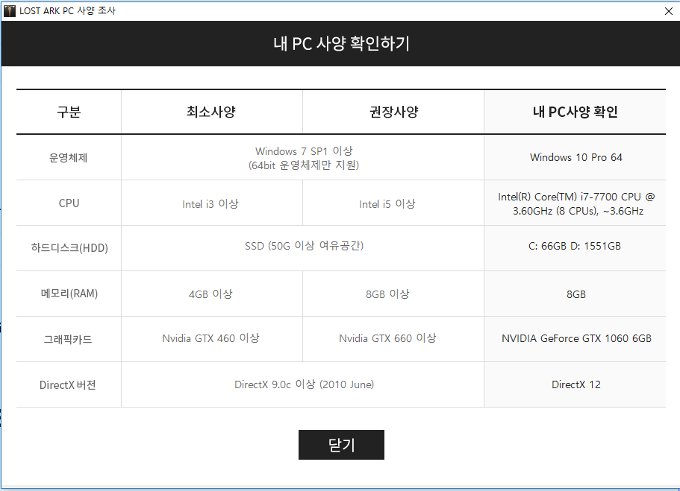The width and height of the screenshot is (680, 491).
Task: Select the SSD 50G 이상 여유공간 cell
Action: (304, 246)
